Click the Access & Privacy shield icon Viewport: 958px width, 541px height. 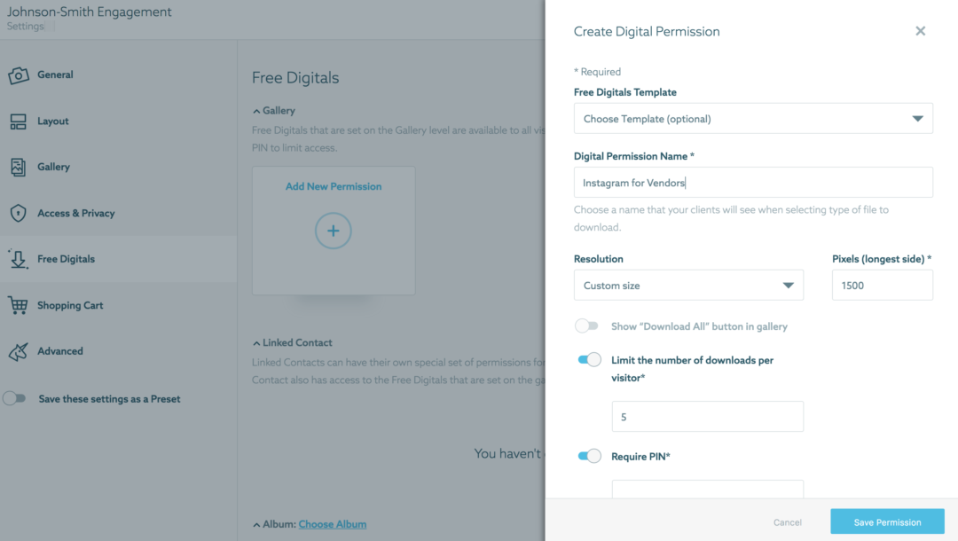(19, 213)
